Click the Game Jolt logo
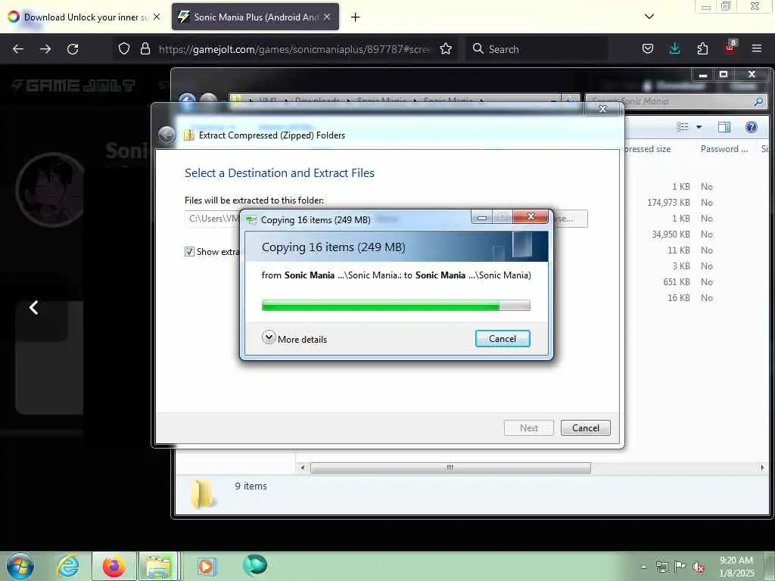The image size is (775, 581). click(x=73, y=85)
